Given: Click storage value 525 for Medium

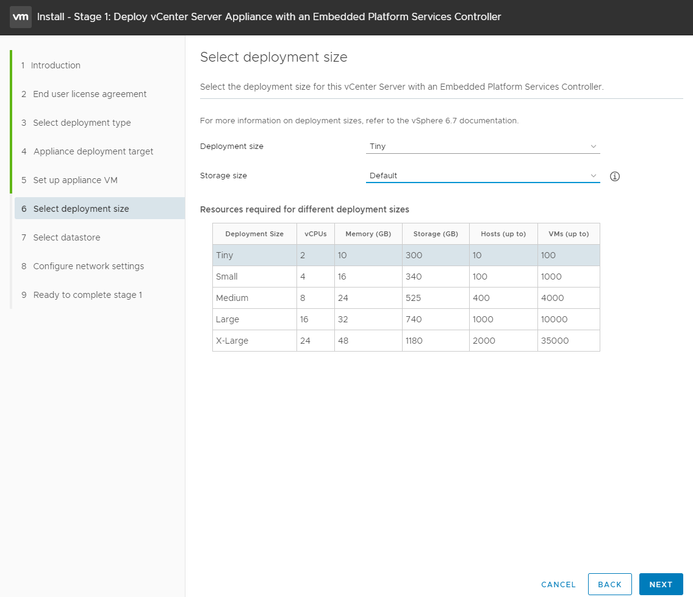Looking at the screenshot, I should 413,298.
